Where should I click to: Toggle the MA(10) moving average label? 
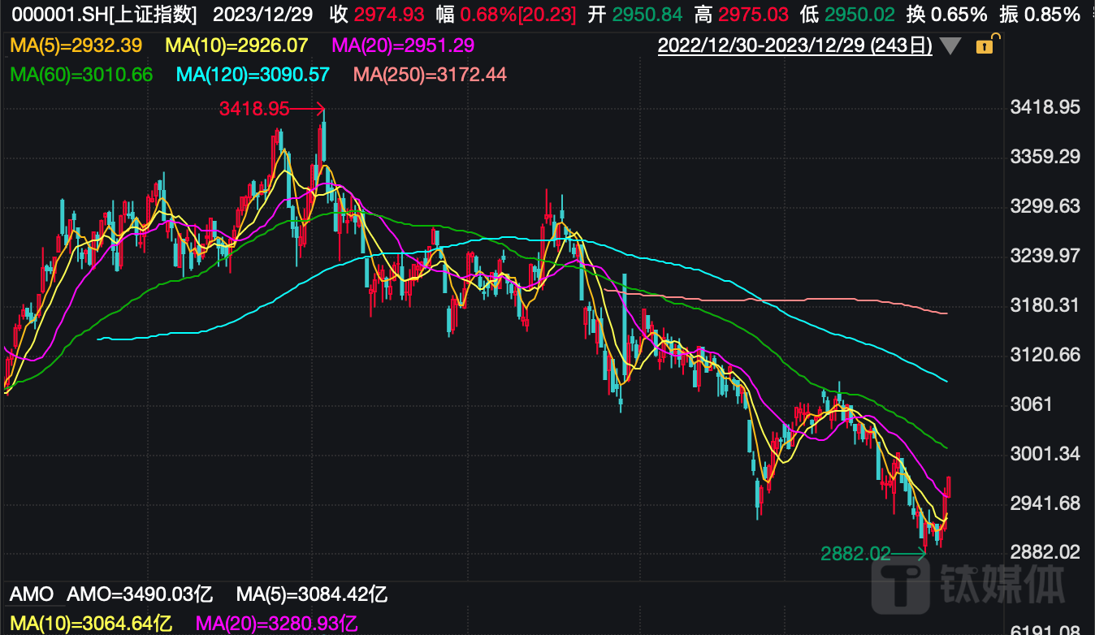236,46
